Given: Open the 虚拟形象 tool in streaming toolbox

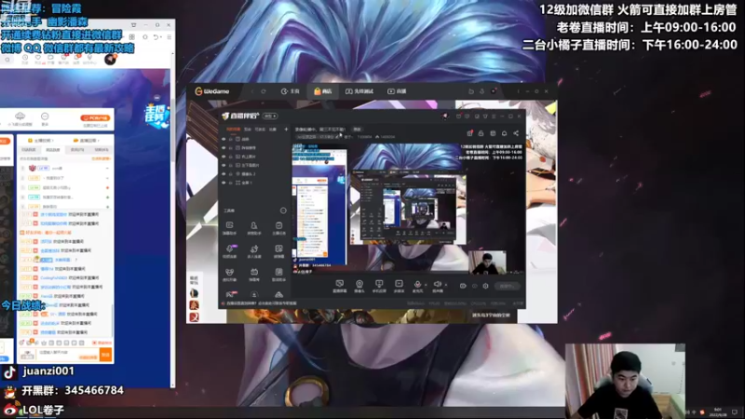Looking at the screenshot, I should [229, 275].
